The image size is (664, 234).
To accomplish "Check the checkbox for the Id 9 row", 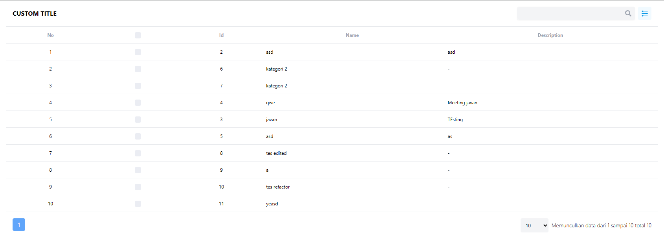I will pos(138,170).
